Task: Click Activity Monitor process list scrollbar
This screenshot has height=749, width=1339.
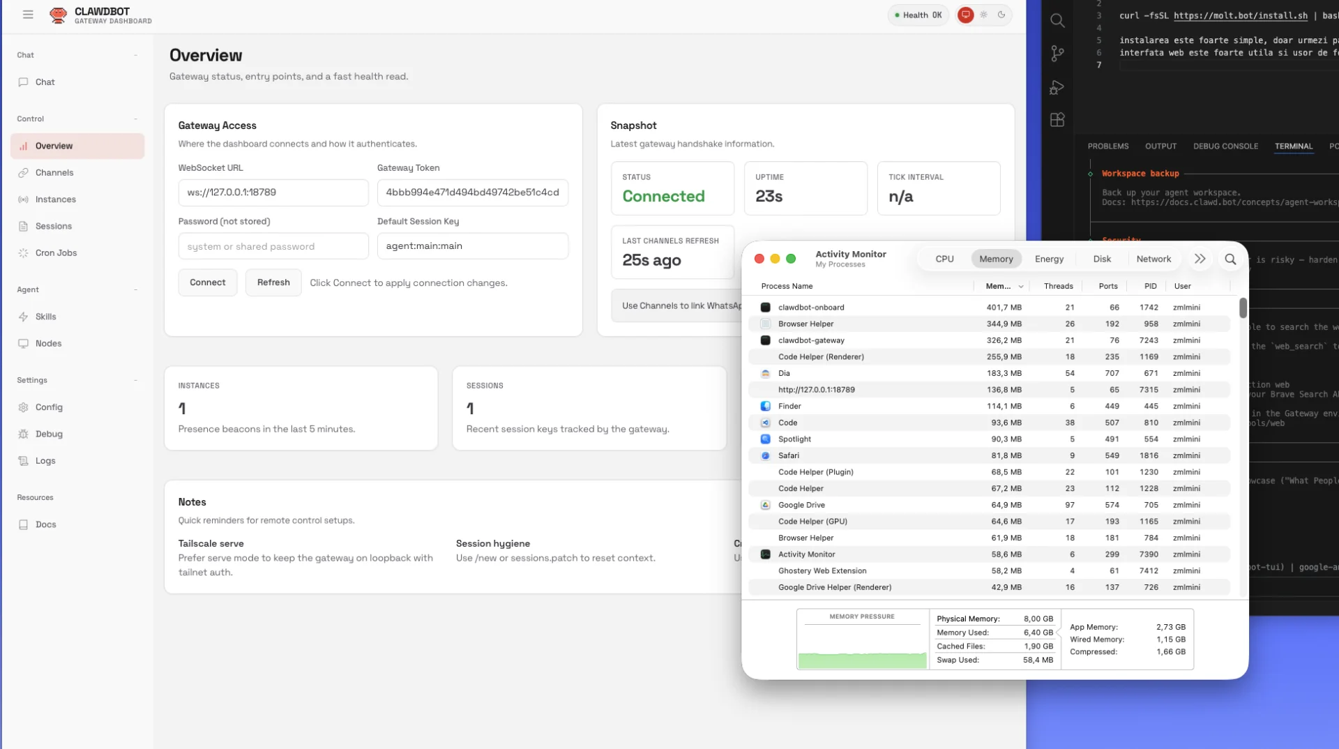Action: coord(1243,308)
